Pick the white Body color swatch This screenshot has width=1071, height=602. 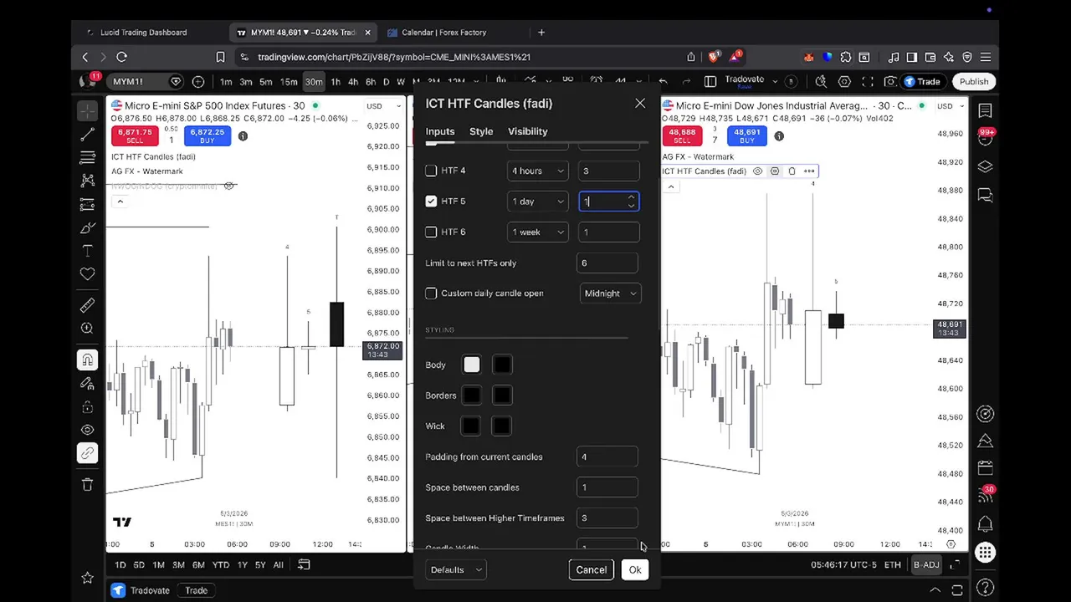pos(472,365)
